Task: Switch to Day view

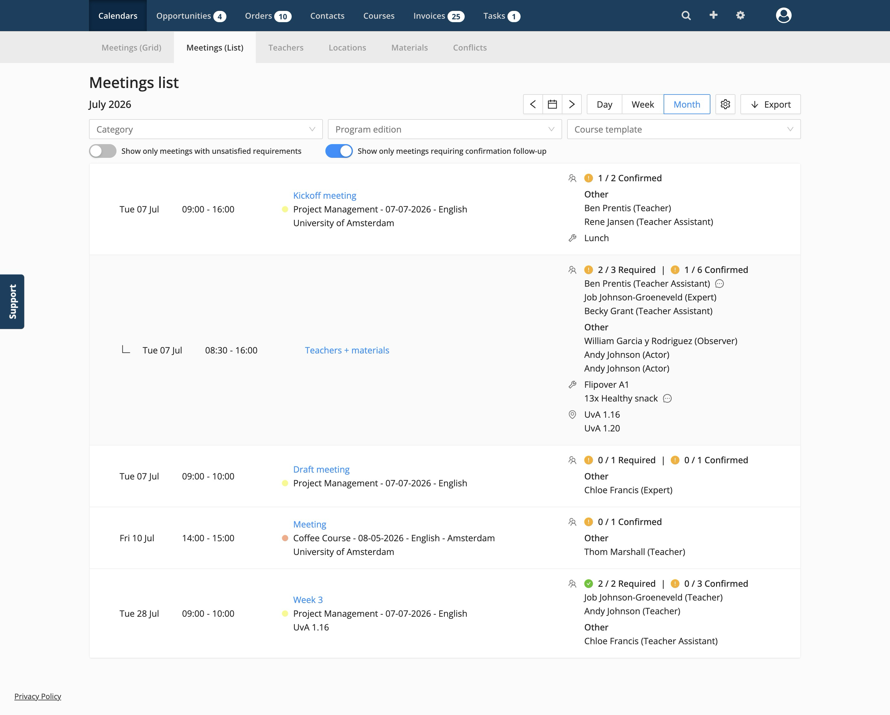Action: click(x=604, y=104)
